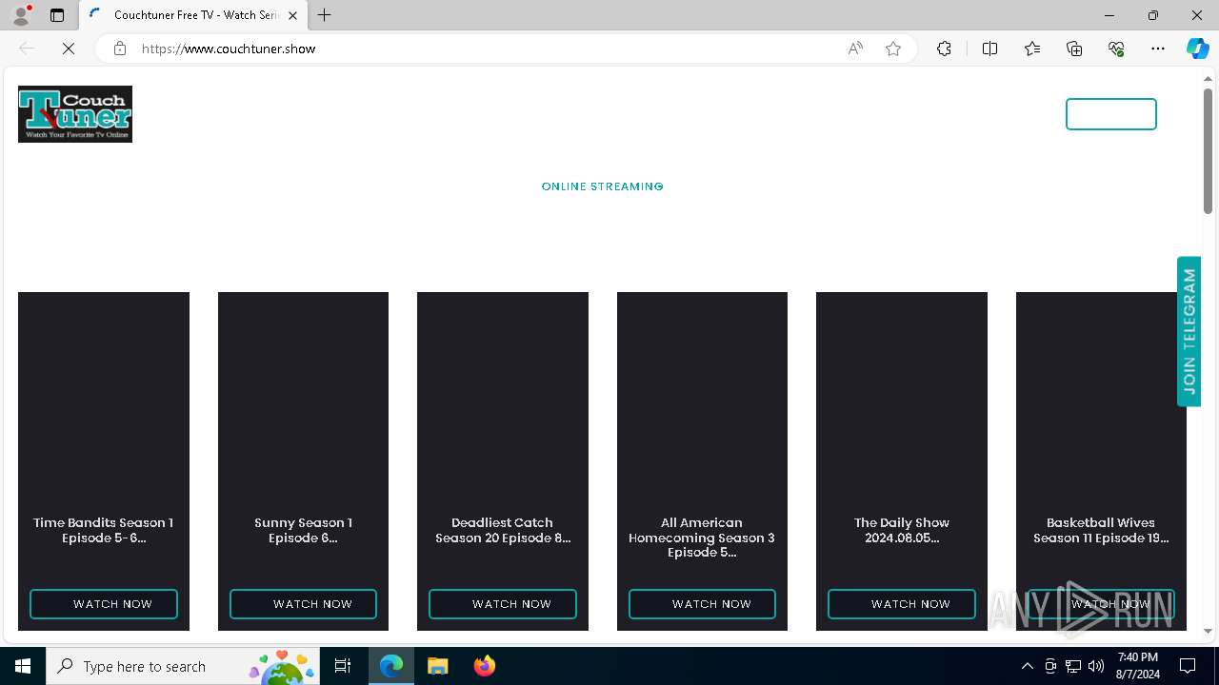Click the Couch Tuner logo
The image size is (1219, 685).
tap(75, 114)
